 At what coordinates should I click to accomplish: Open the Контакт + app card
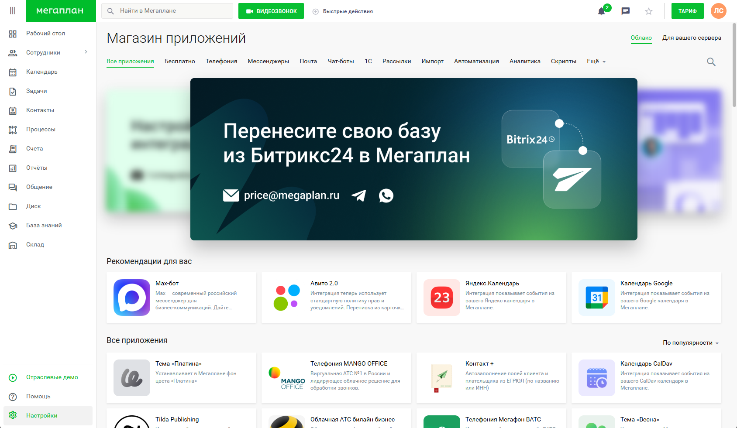pos(491,378)
